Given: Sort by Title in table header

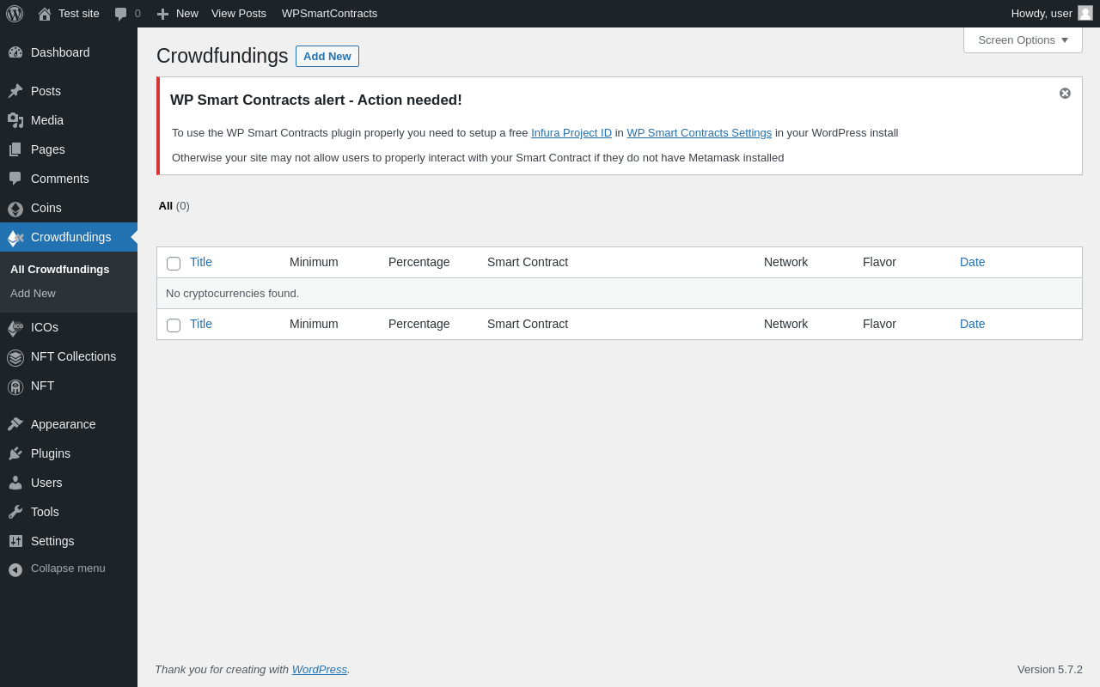Looking at the screenshot, I should [x=201, y=262].
